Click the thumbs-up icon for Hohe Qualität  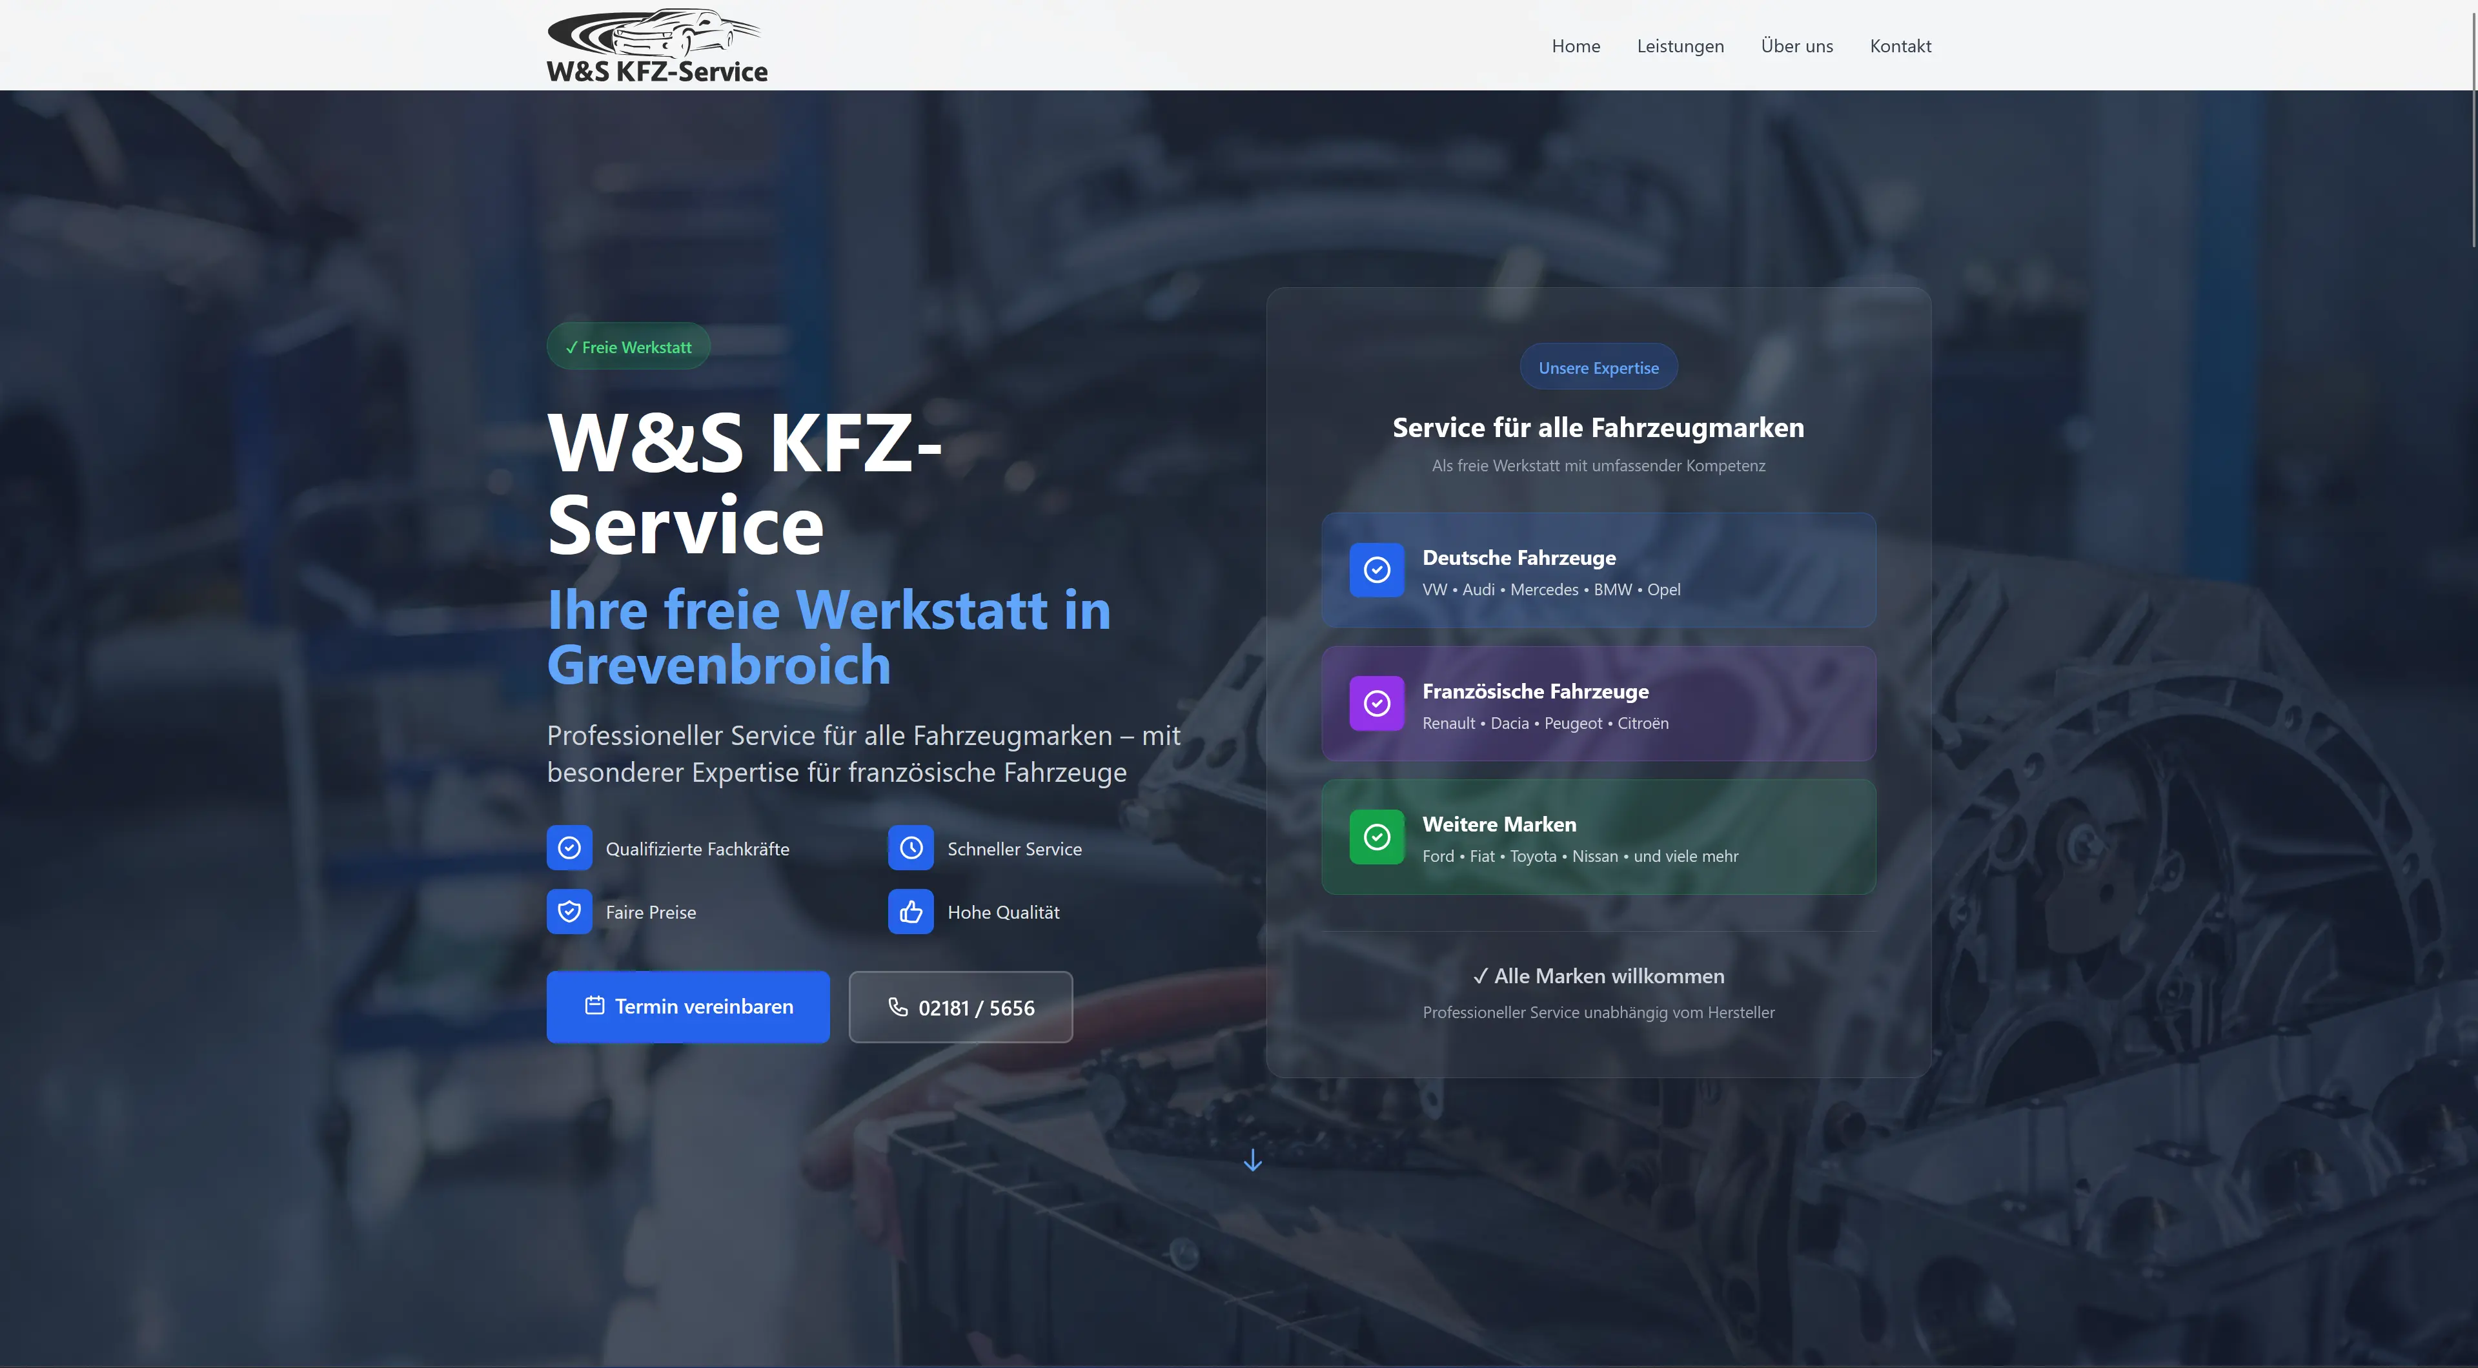pos(910,911)
